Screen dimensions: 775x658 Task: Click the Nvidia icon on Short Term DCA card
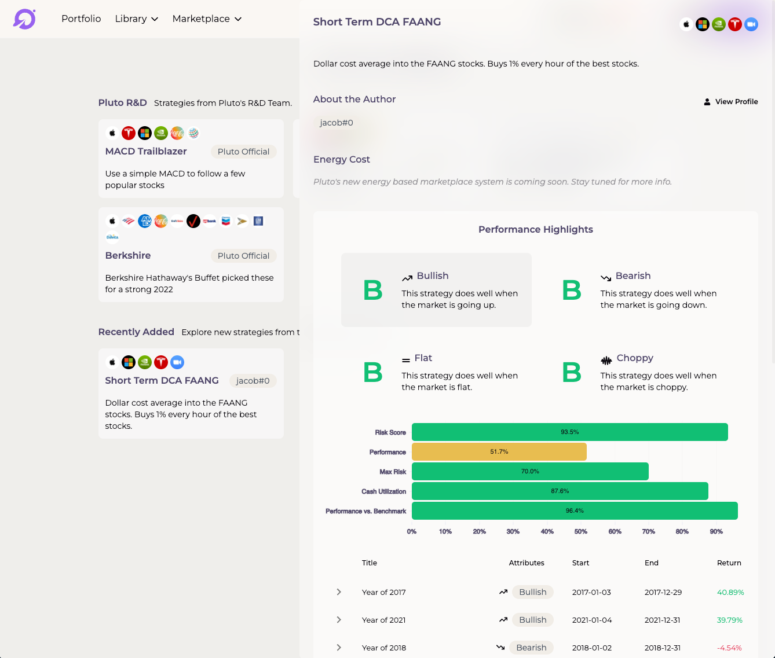pyautogui.click(x=145, y=362)
